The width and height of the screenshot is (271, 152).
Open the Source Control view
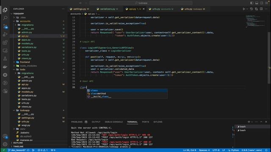tap(5, 26)
